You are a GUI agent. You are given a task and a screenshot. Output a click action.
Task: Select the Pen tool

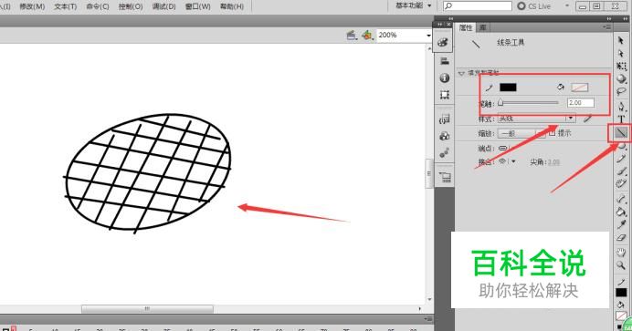(x=621, y=107)
